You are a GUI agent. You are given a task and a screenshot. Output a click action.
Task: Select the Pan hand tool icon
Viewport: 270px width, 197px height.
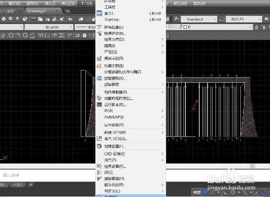(x=93, y=19)
